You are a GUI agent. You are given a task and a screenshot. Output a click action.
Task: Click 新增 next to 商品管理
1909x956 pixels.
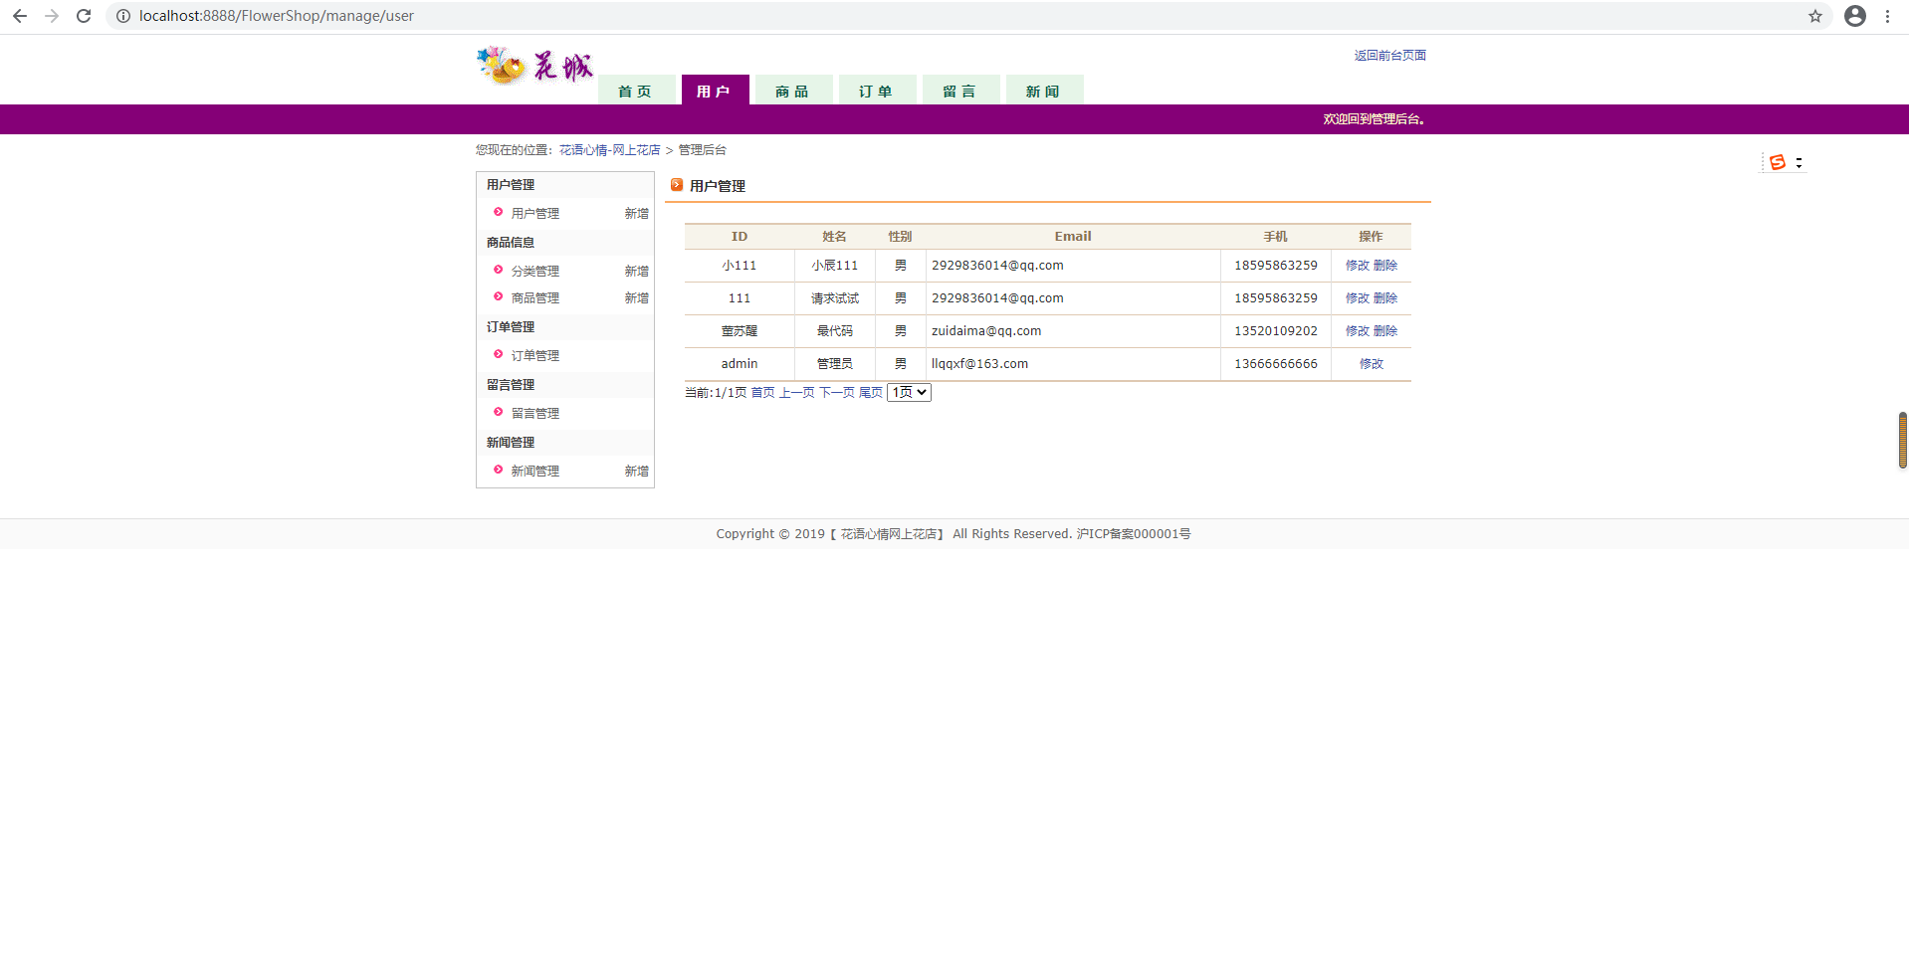636,297
